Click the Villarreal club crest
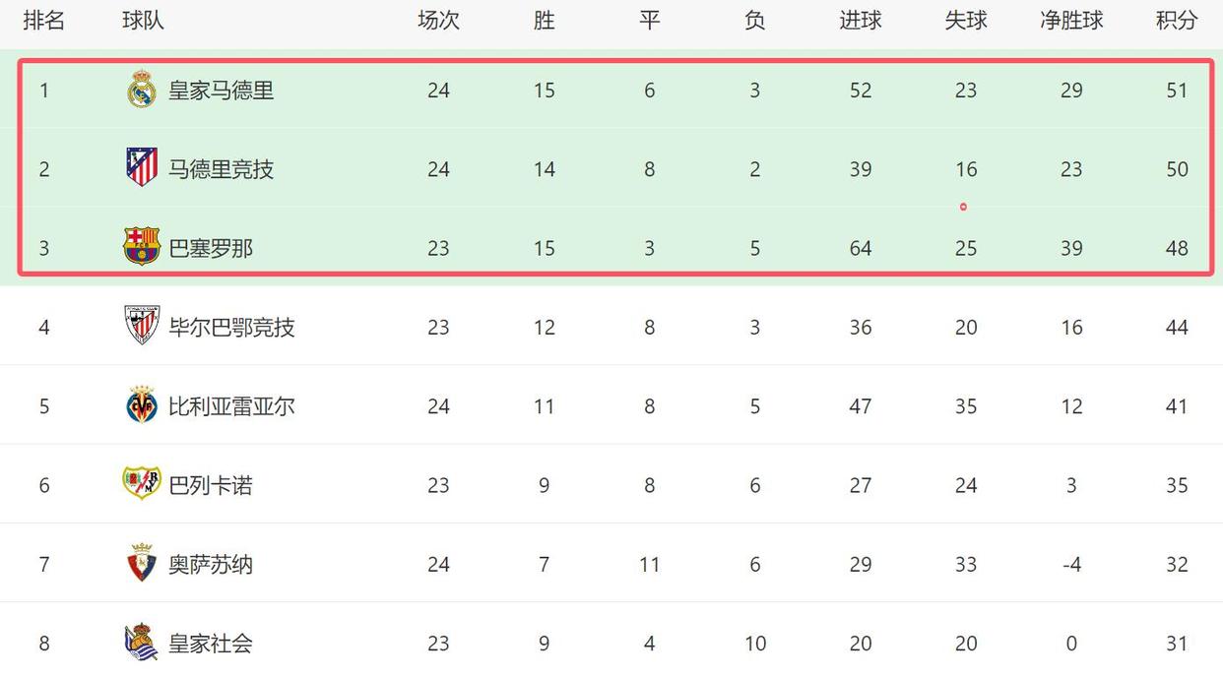The image size is (1223, 677). click(142, 404)
